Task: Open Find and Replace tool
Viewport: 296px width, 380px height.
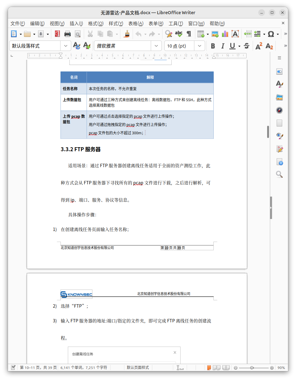Action: click(168, 34)
